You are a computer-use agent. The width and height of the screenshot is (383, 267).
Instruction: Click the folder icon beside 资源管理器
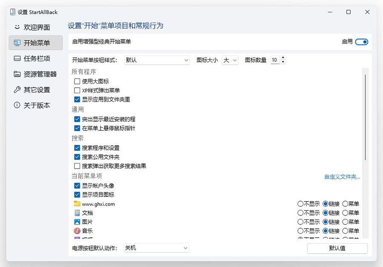(x=17, y=74)
